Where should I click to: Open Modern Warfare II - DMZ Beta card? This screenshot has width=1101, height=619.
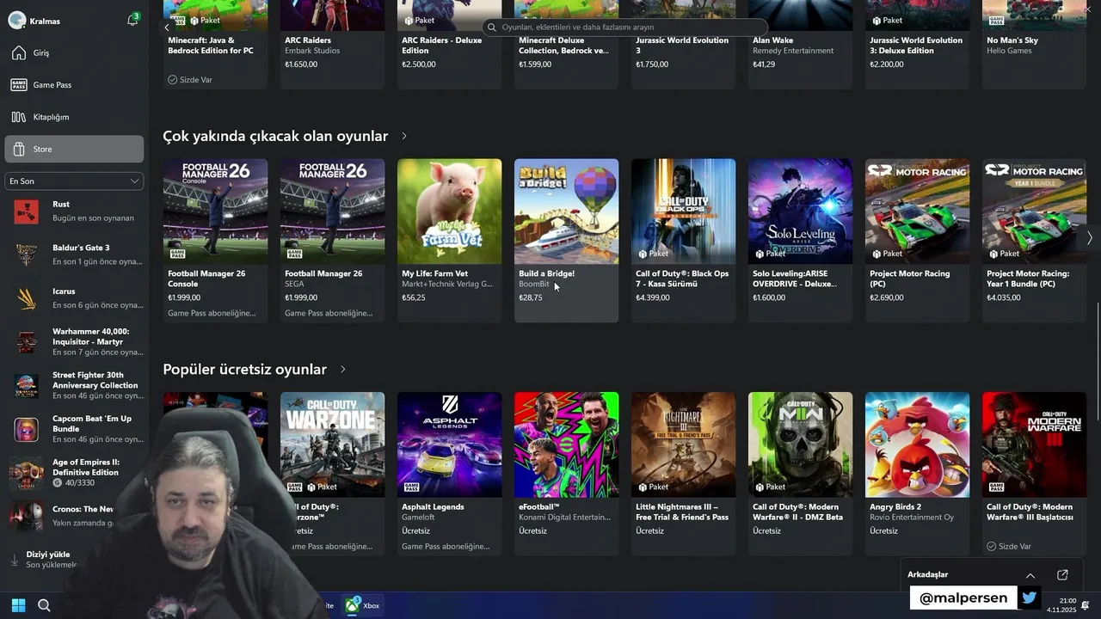click(800, 474)
